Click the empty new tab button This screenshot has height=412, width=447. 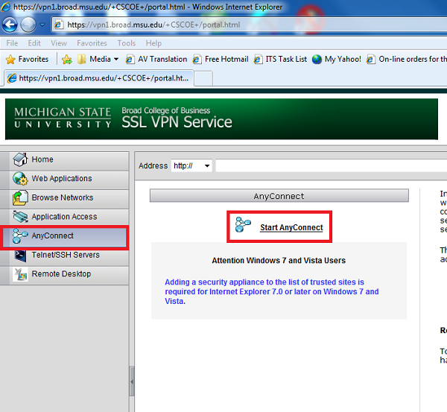coord(203,78)
